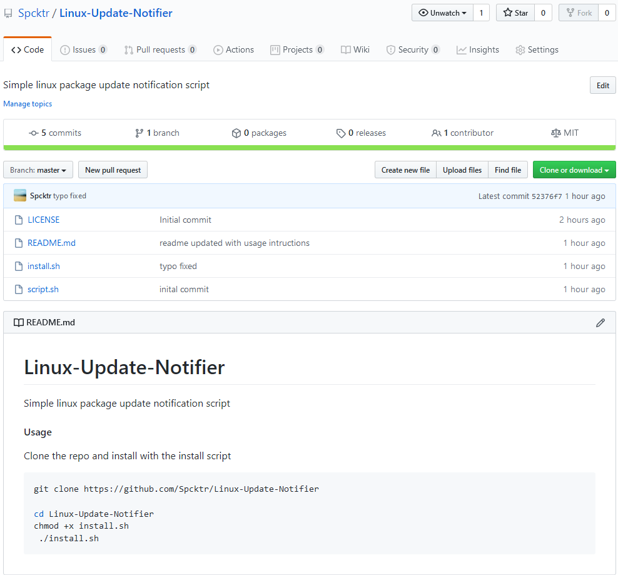
Task: View the Insights tab
Action: pyautogui.click(x=478, y=49)
